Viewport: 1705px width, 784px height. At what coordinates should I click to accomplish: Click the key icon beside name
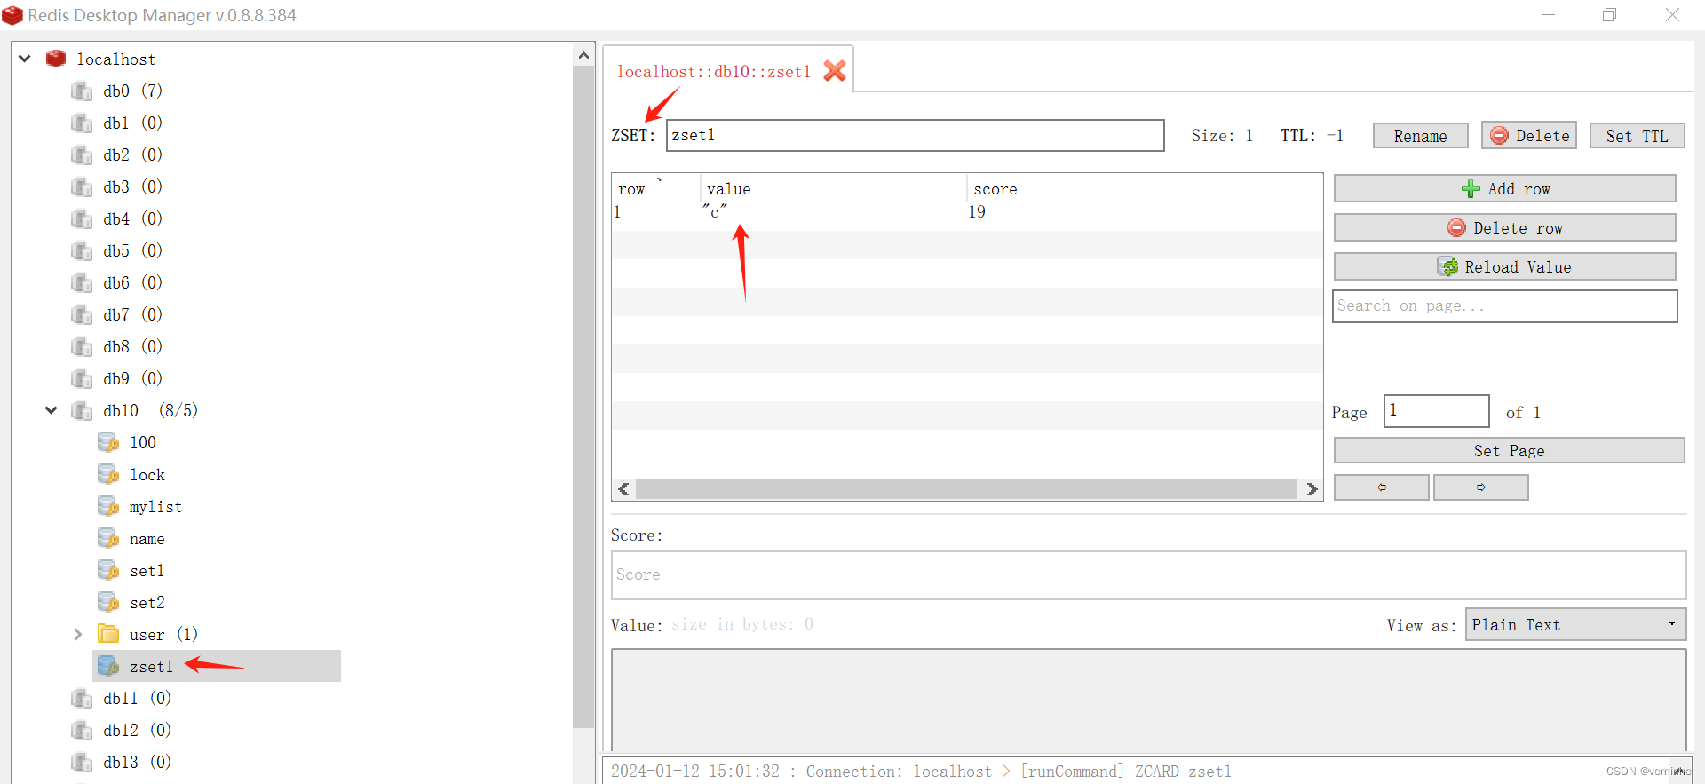[108, 538]
